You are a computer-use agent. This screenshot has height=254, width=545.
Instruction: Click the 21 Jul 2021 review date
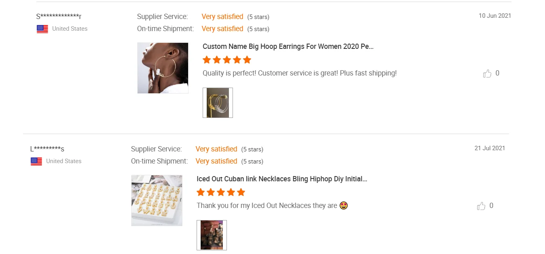[489, 148]
